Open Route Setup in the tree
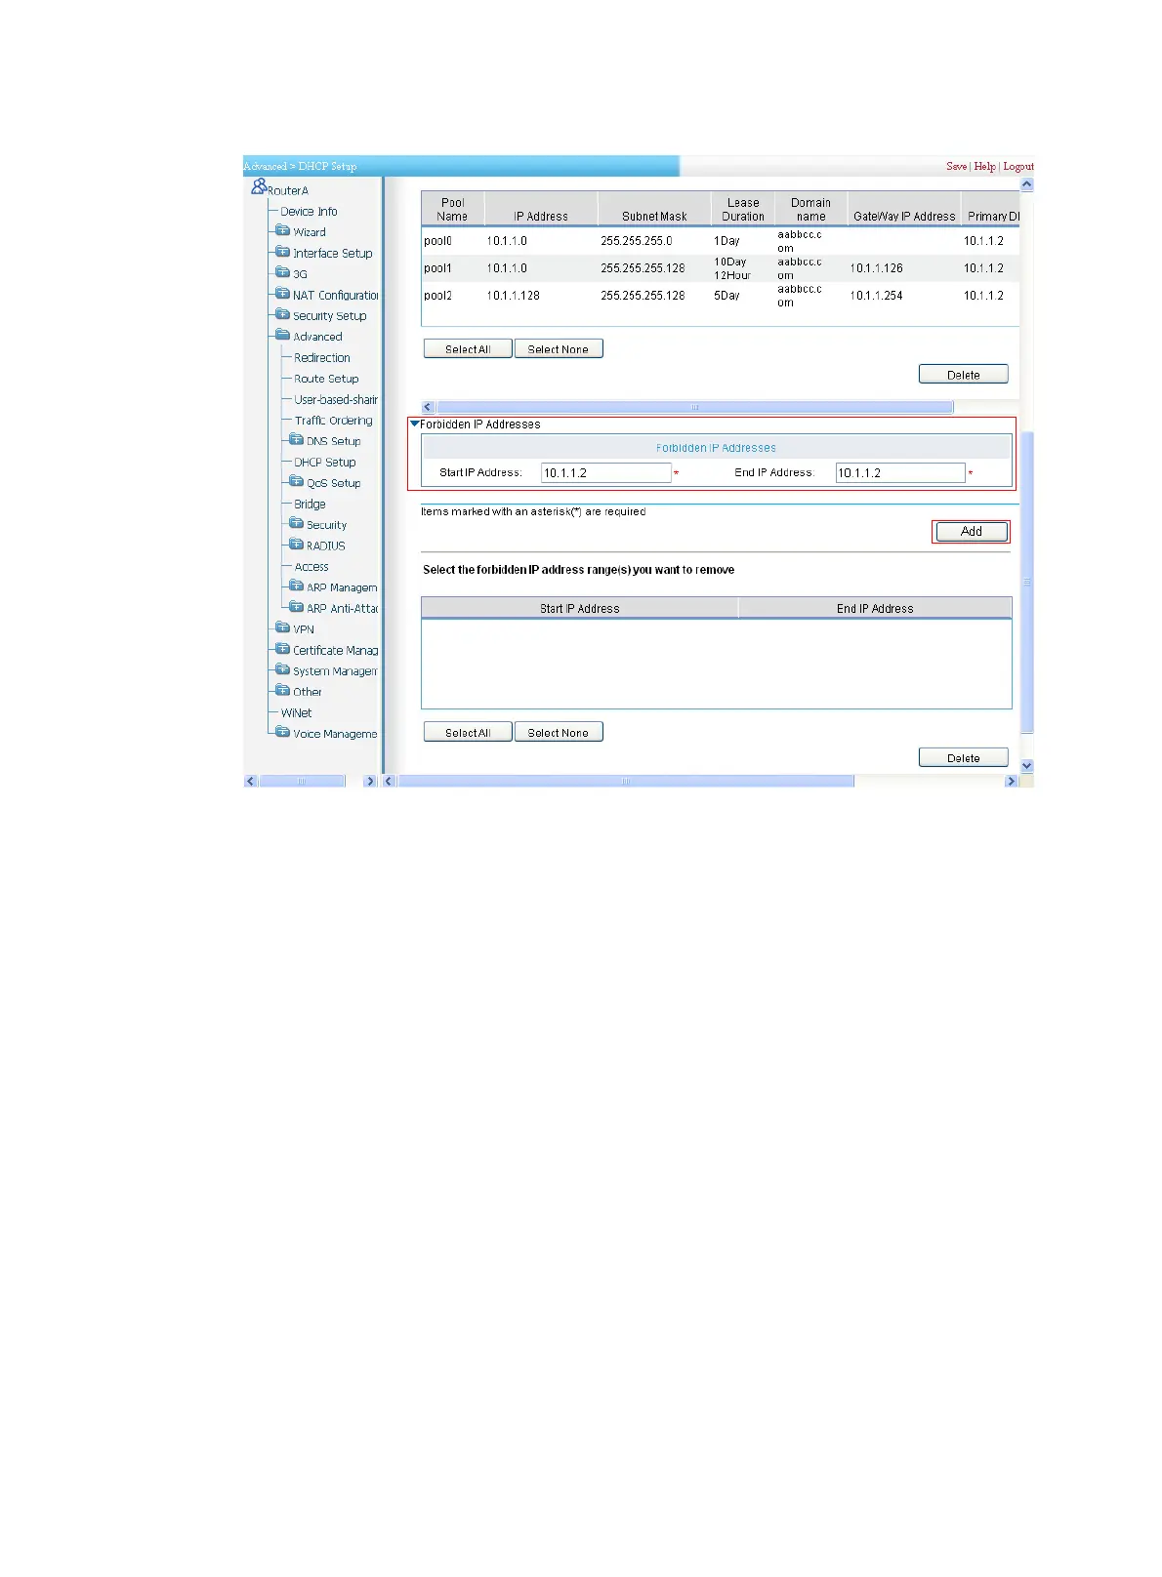The height and width of the screenshot is (1577, 1162). [326, 379]
